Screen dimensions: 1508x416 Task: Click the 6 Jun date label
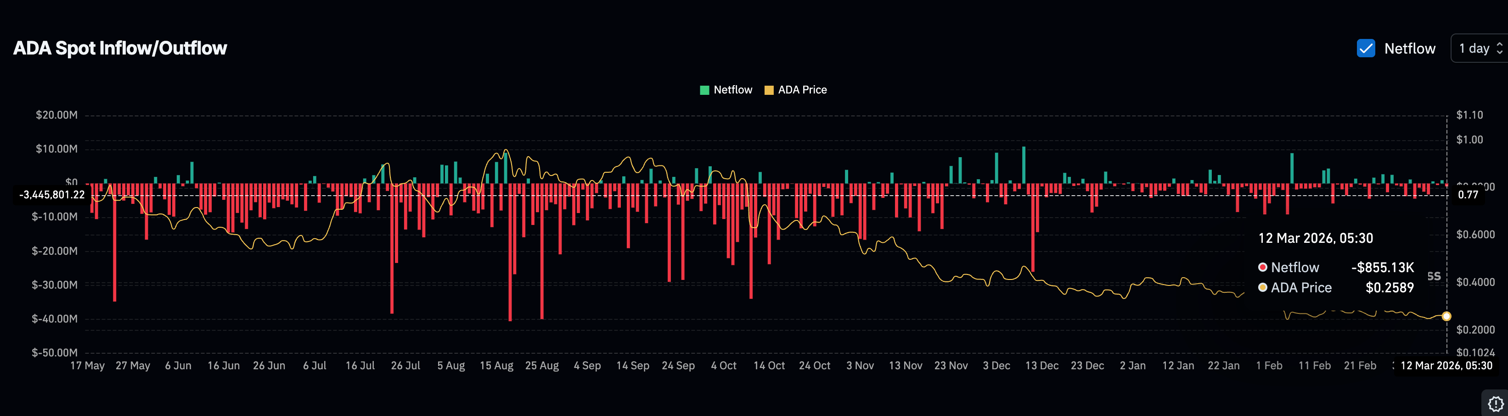(x=178, y=366)
